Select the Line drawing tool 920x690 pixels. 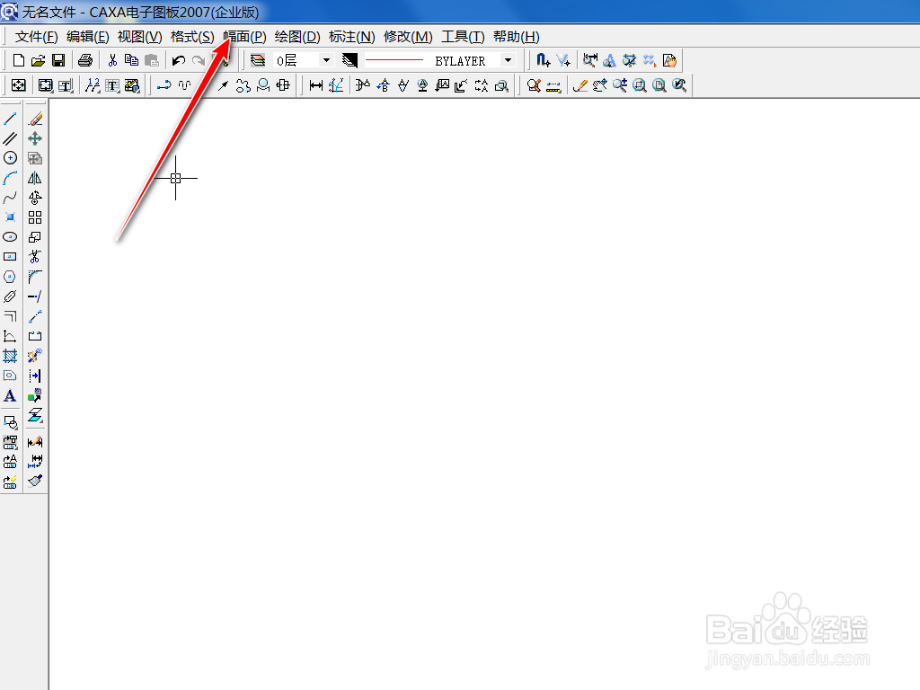pos(10,119)
